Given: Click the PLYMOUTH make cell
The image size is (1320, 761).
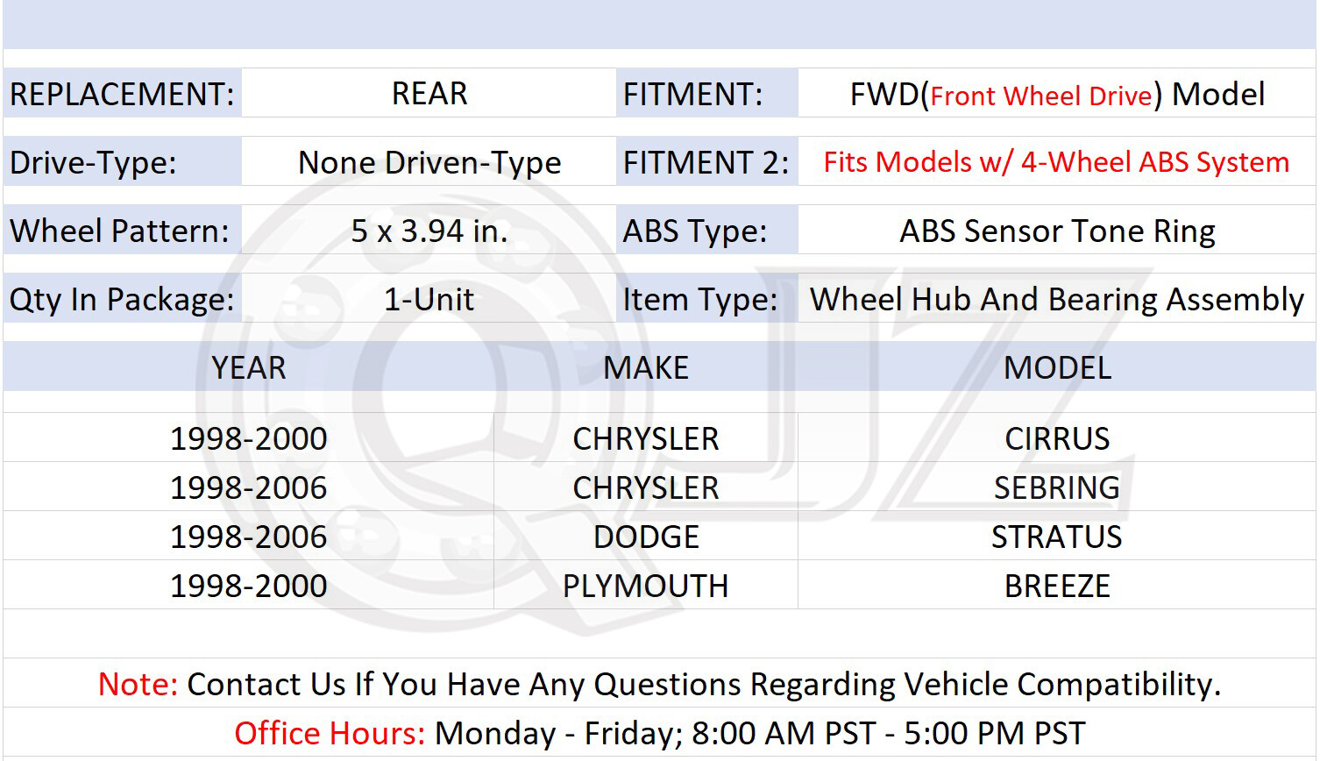Looking at the screenshot, I should [x=646, y=585].
